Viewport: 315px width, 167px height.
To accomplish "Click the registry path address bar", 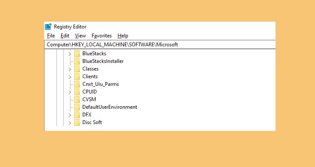I will coord(160,45).
